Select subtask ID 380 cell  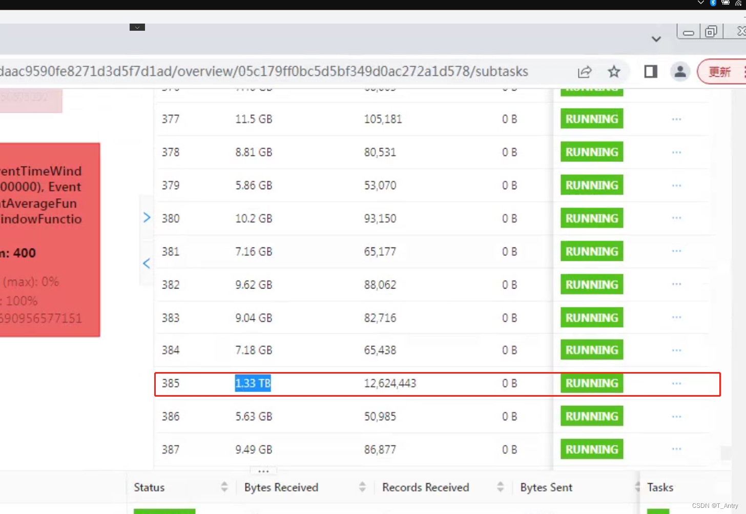pos(171,218)
